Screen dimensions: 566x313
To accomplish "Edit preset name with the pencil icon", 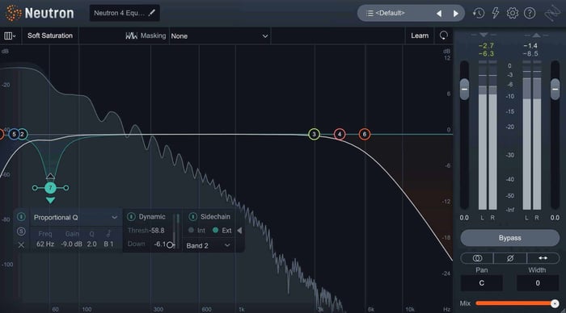I will pos(152,13).
